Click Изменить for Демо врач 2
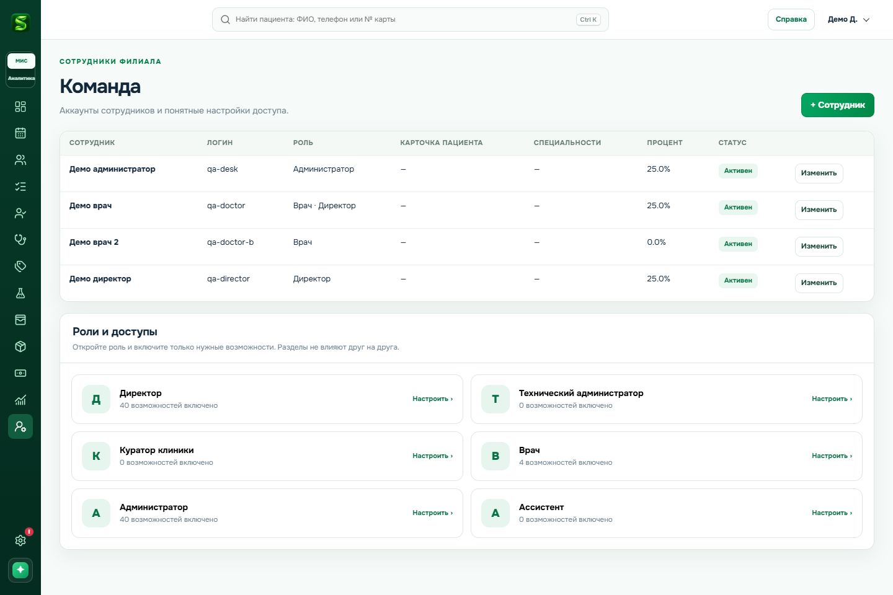This screenshot has width=893, height=595. (x=819, y=246)
